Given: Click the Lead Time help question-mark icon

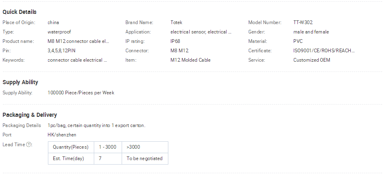Looking at the screenshot, I should point(29,145).
